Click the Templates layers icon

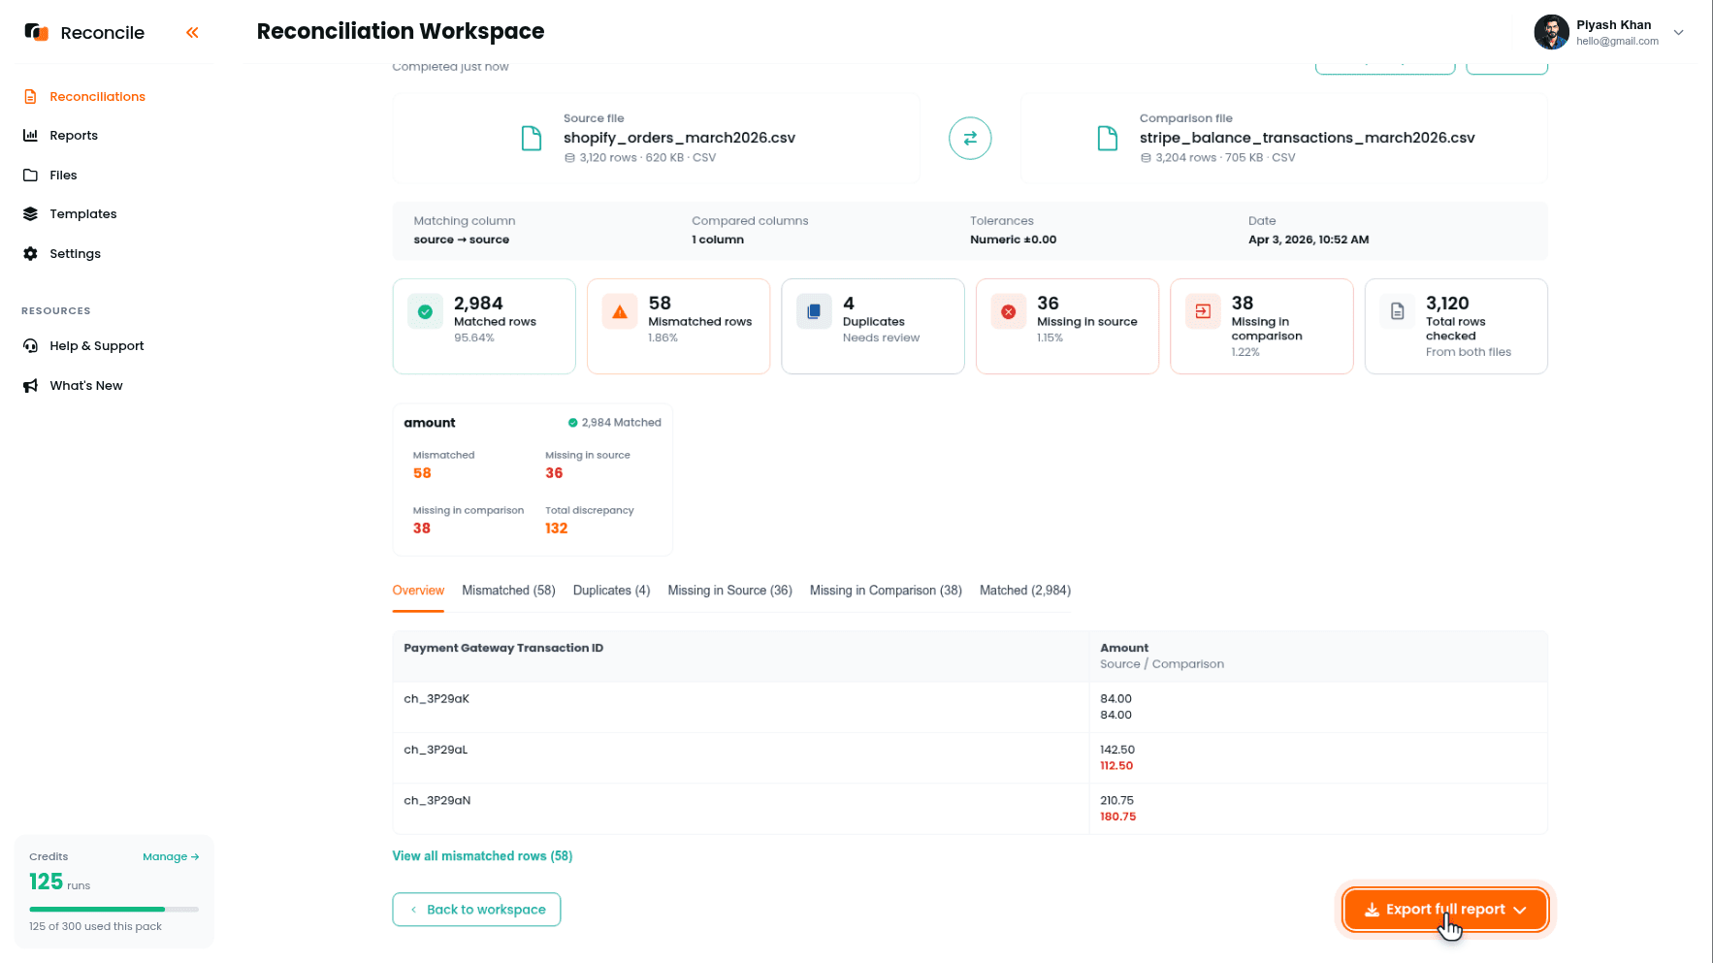pos(30,213)
